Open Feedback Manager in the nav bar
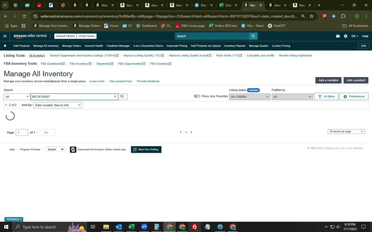Viewport: 372px width, 232px height. [118, 46]
